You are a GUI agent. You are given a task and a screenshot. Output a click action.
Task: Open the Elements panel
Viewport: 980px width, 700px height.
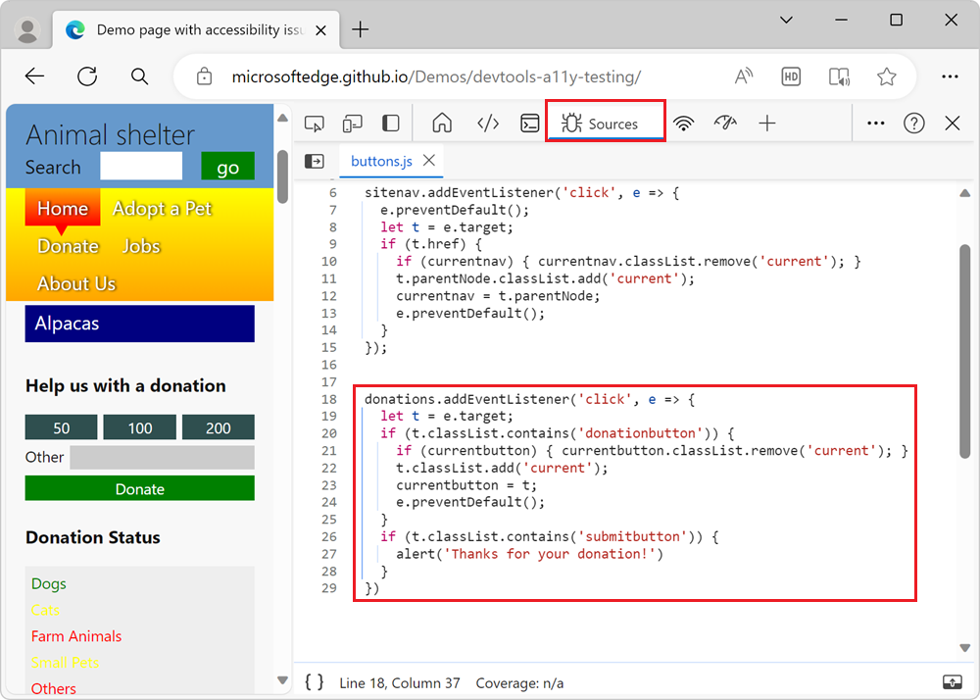(x=488, y=123)
